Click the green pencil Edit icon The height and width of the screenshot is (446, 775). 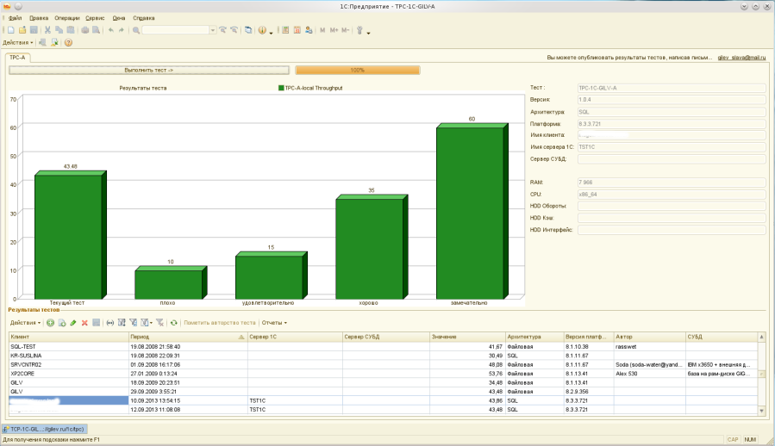click(x=73, y=323)
